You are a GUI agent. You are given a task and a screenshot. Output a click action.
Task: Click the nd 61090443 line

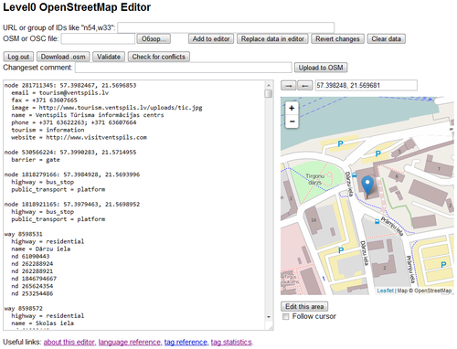(30, 257)
